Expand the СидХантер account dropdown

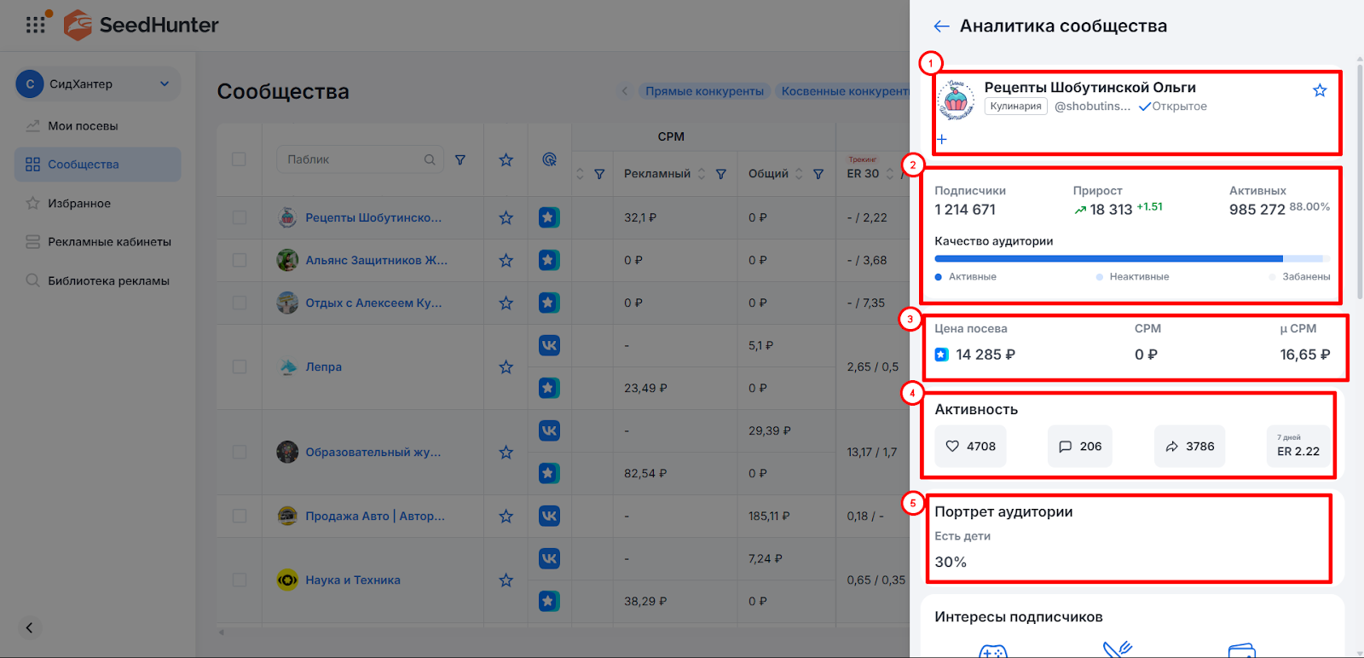click(x=165, y=84)
